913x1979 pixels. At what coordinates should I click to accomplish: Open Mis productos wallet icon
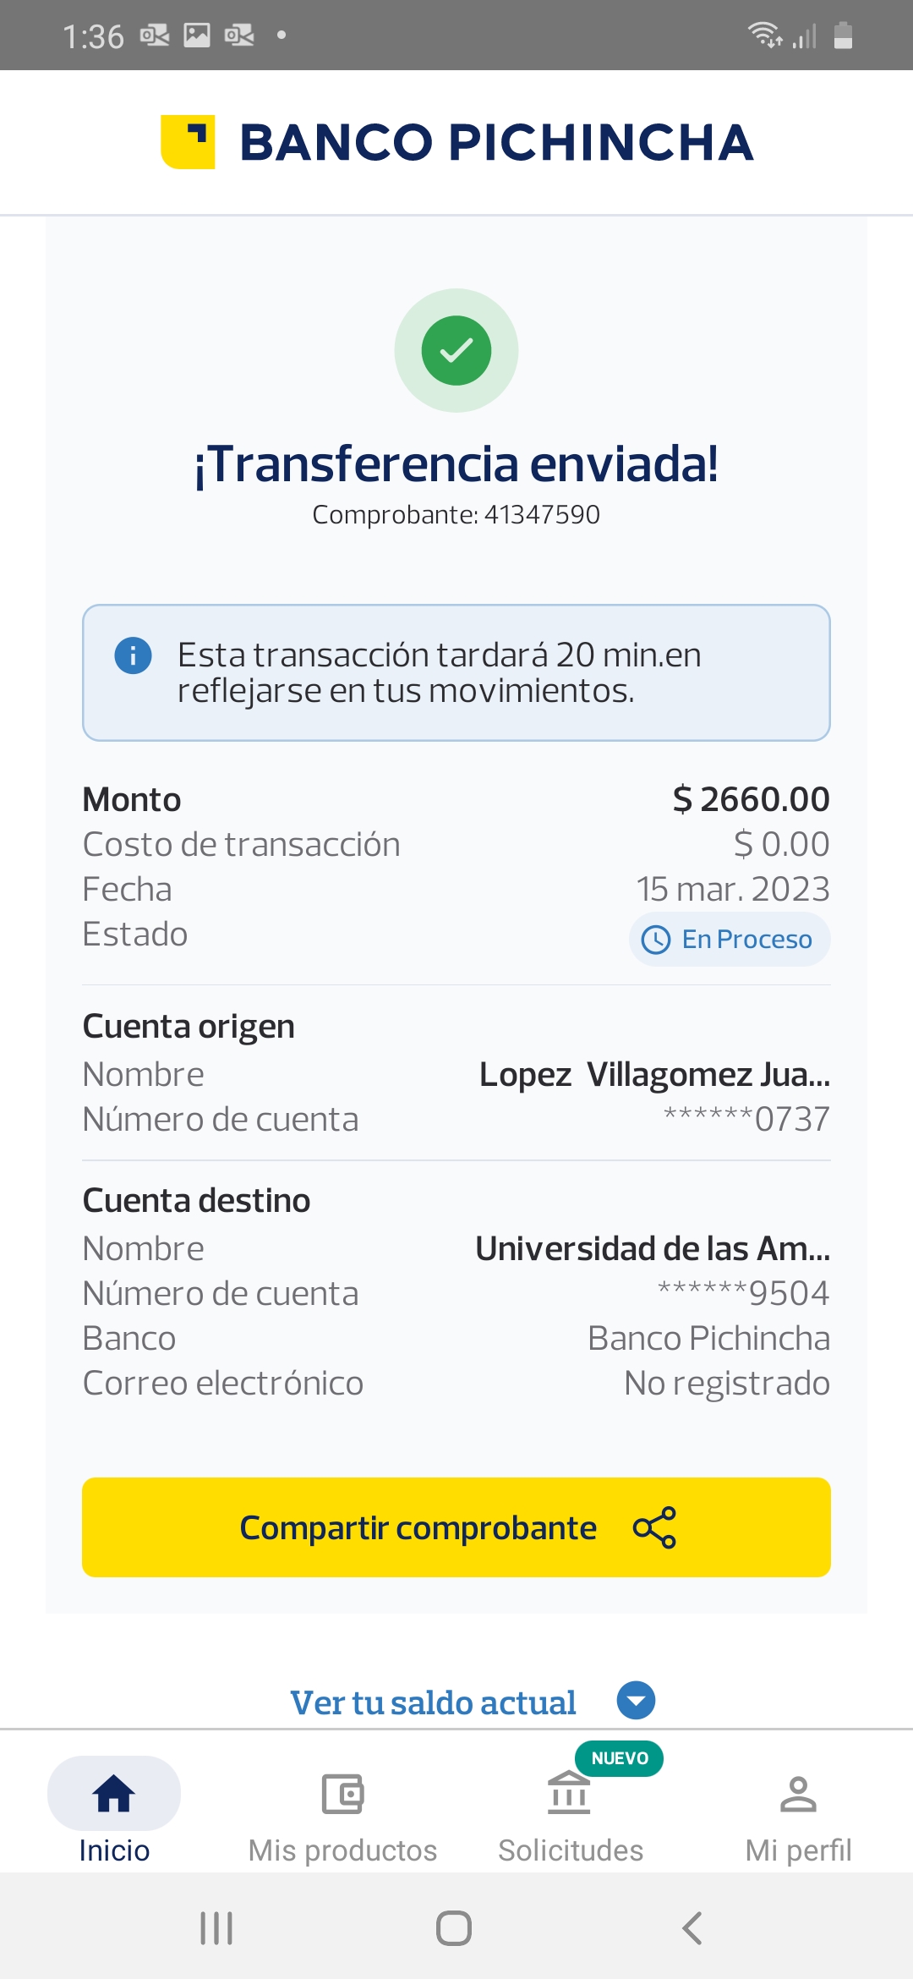(x=342, y=1794)
